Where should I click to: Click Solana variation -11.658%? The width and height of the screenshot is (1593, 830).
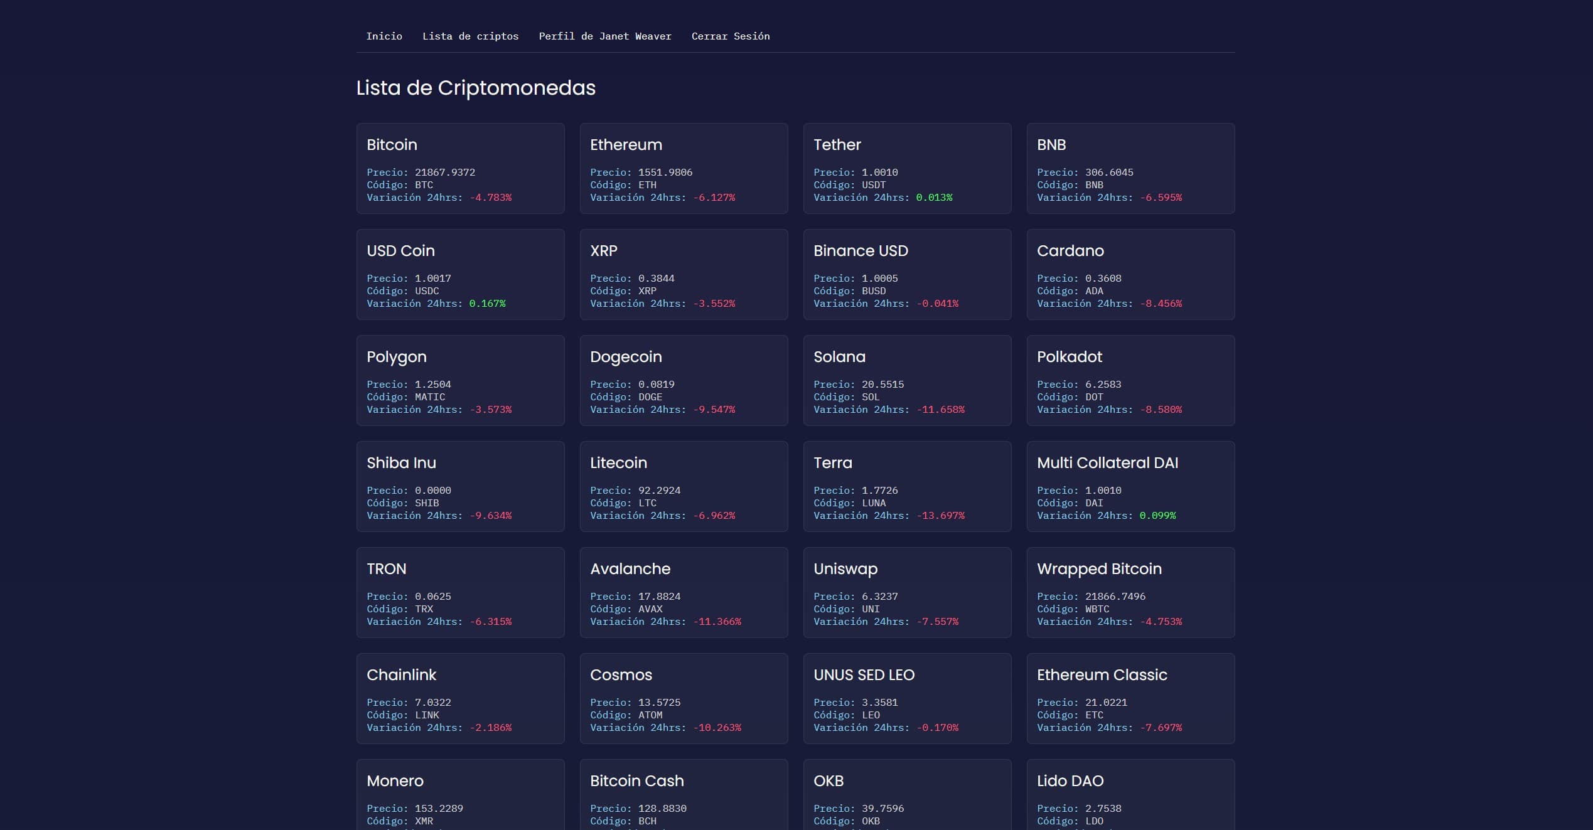pyautogui.click(x=941, y=410)
